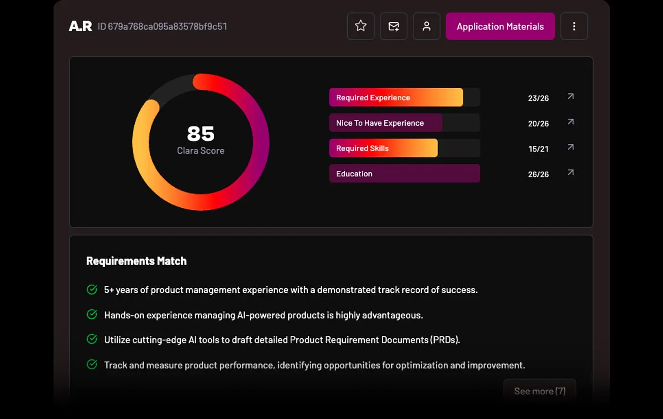The height and width of the screenshot is (419, 663).
Task: Click the Education score bar
Action: pos(404,173)
